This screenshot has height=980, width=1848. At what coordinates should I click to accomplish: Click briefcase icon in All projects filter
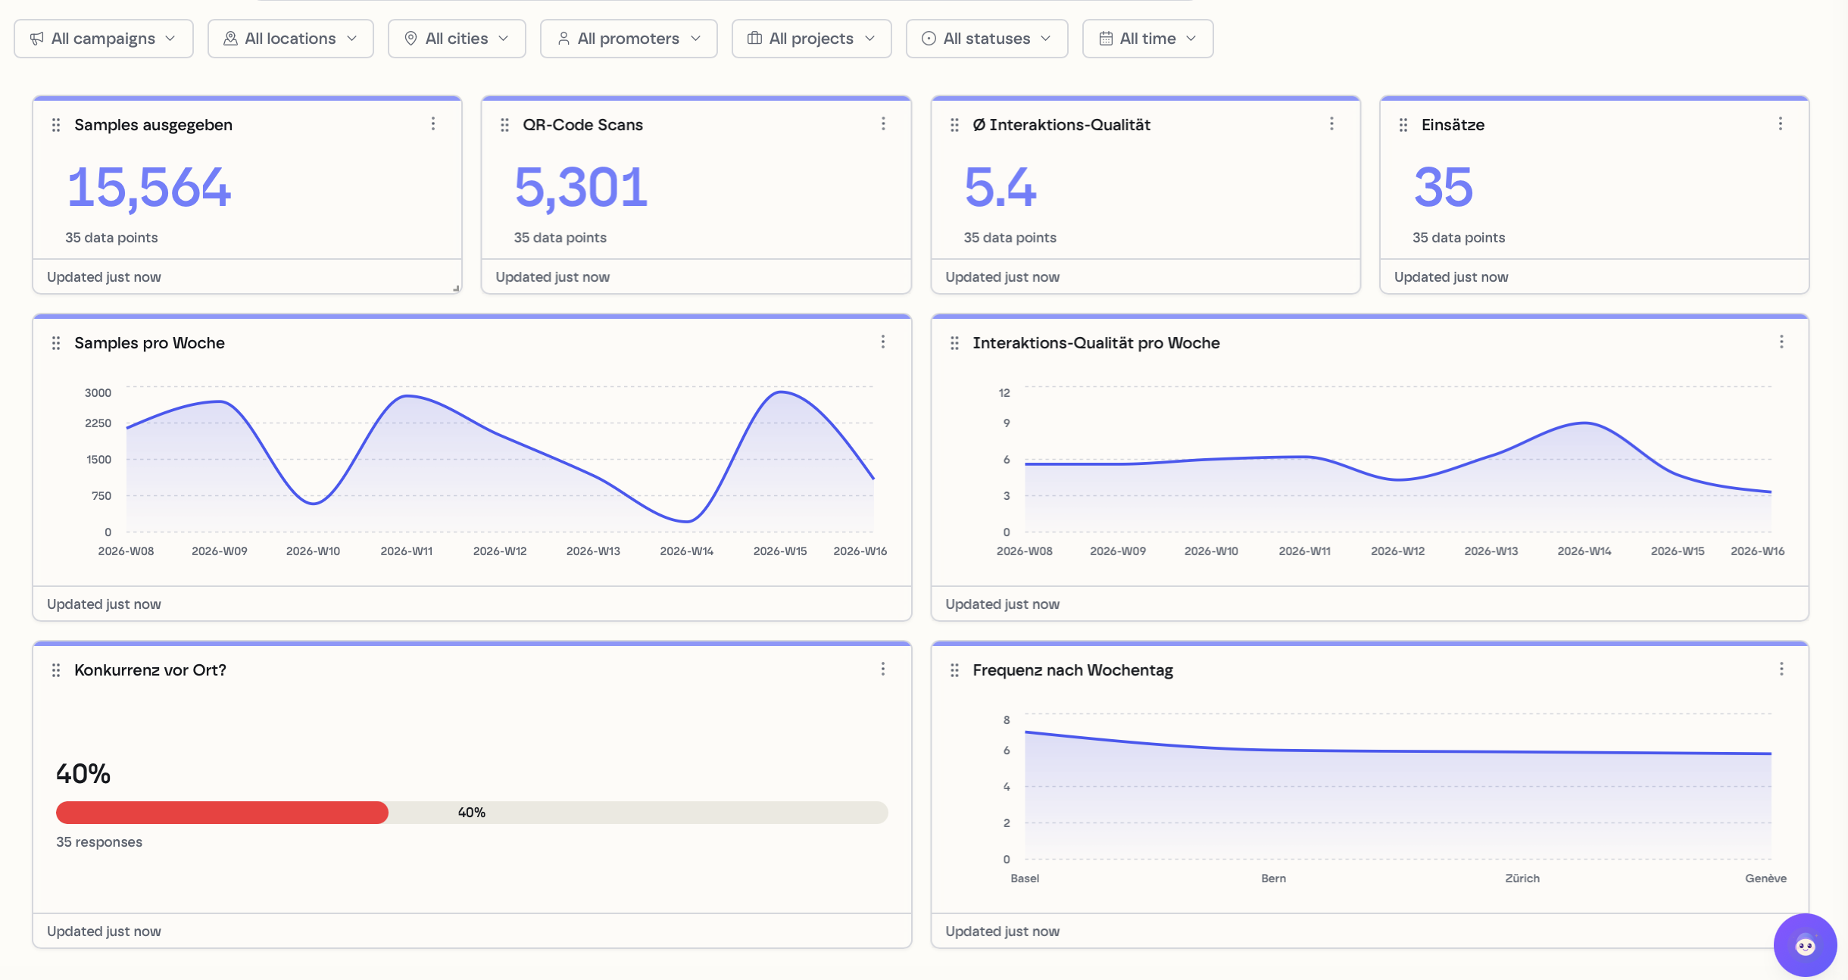click(754, 39)
